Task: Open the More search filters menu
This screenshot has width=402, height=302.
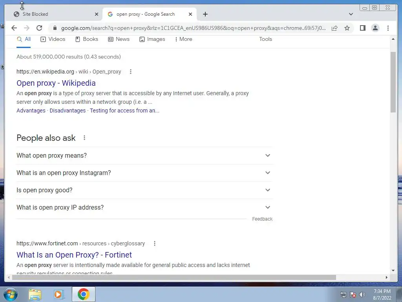Action: tap(184, 39)
